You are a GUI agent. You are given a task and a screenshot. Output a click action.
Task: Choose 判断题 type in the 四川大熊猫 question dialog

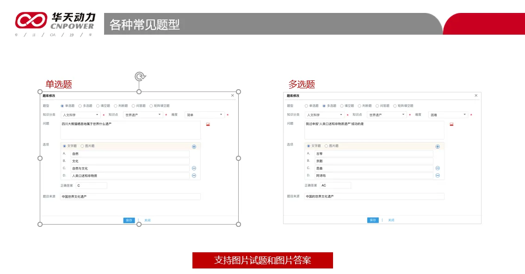pyautogui.click(x=116, y=106)
